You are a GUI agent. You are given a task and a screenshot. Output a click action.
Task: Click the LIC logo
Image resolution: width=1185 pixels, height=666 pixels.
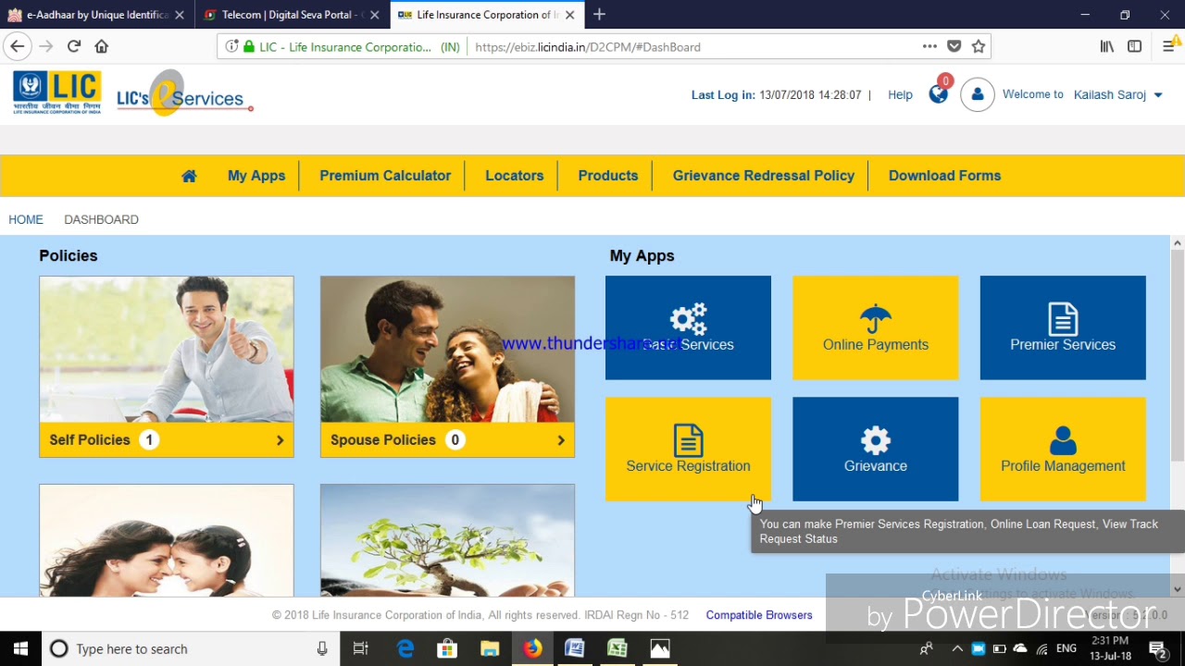57,92
